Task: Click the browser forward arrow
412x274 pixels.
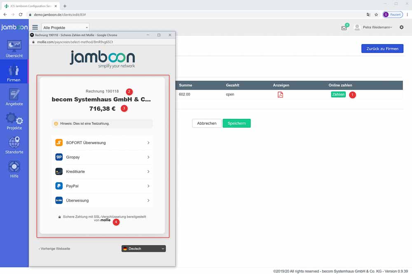Action: coord(13,14)
